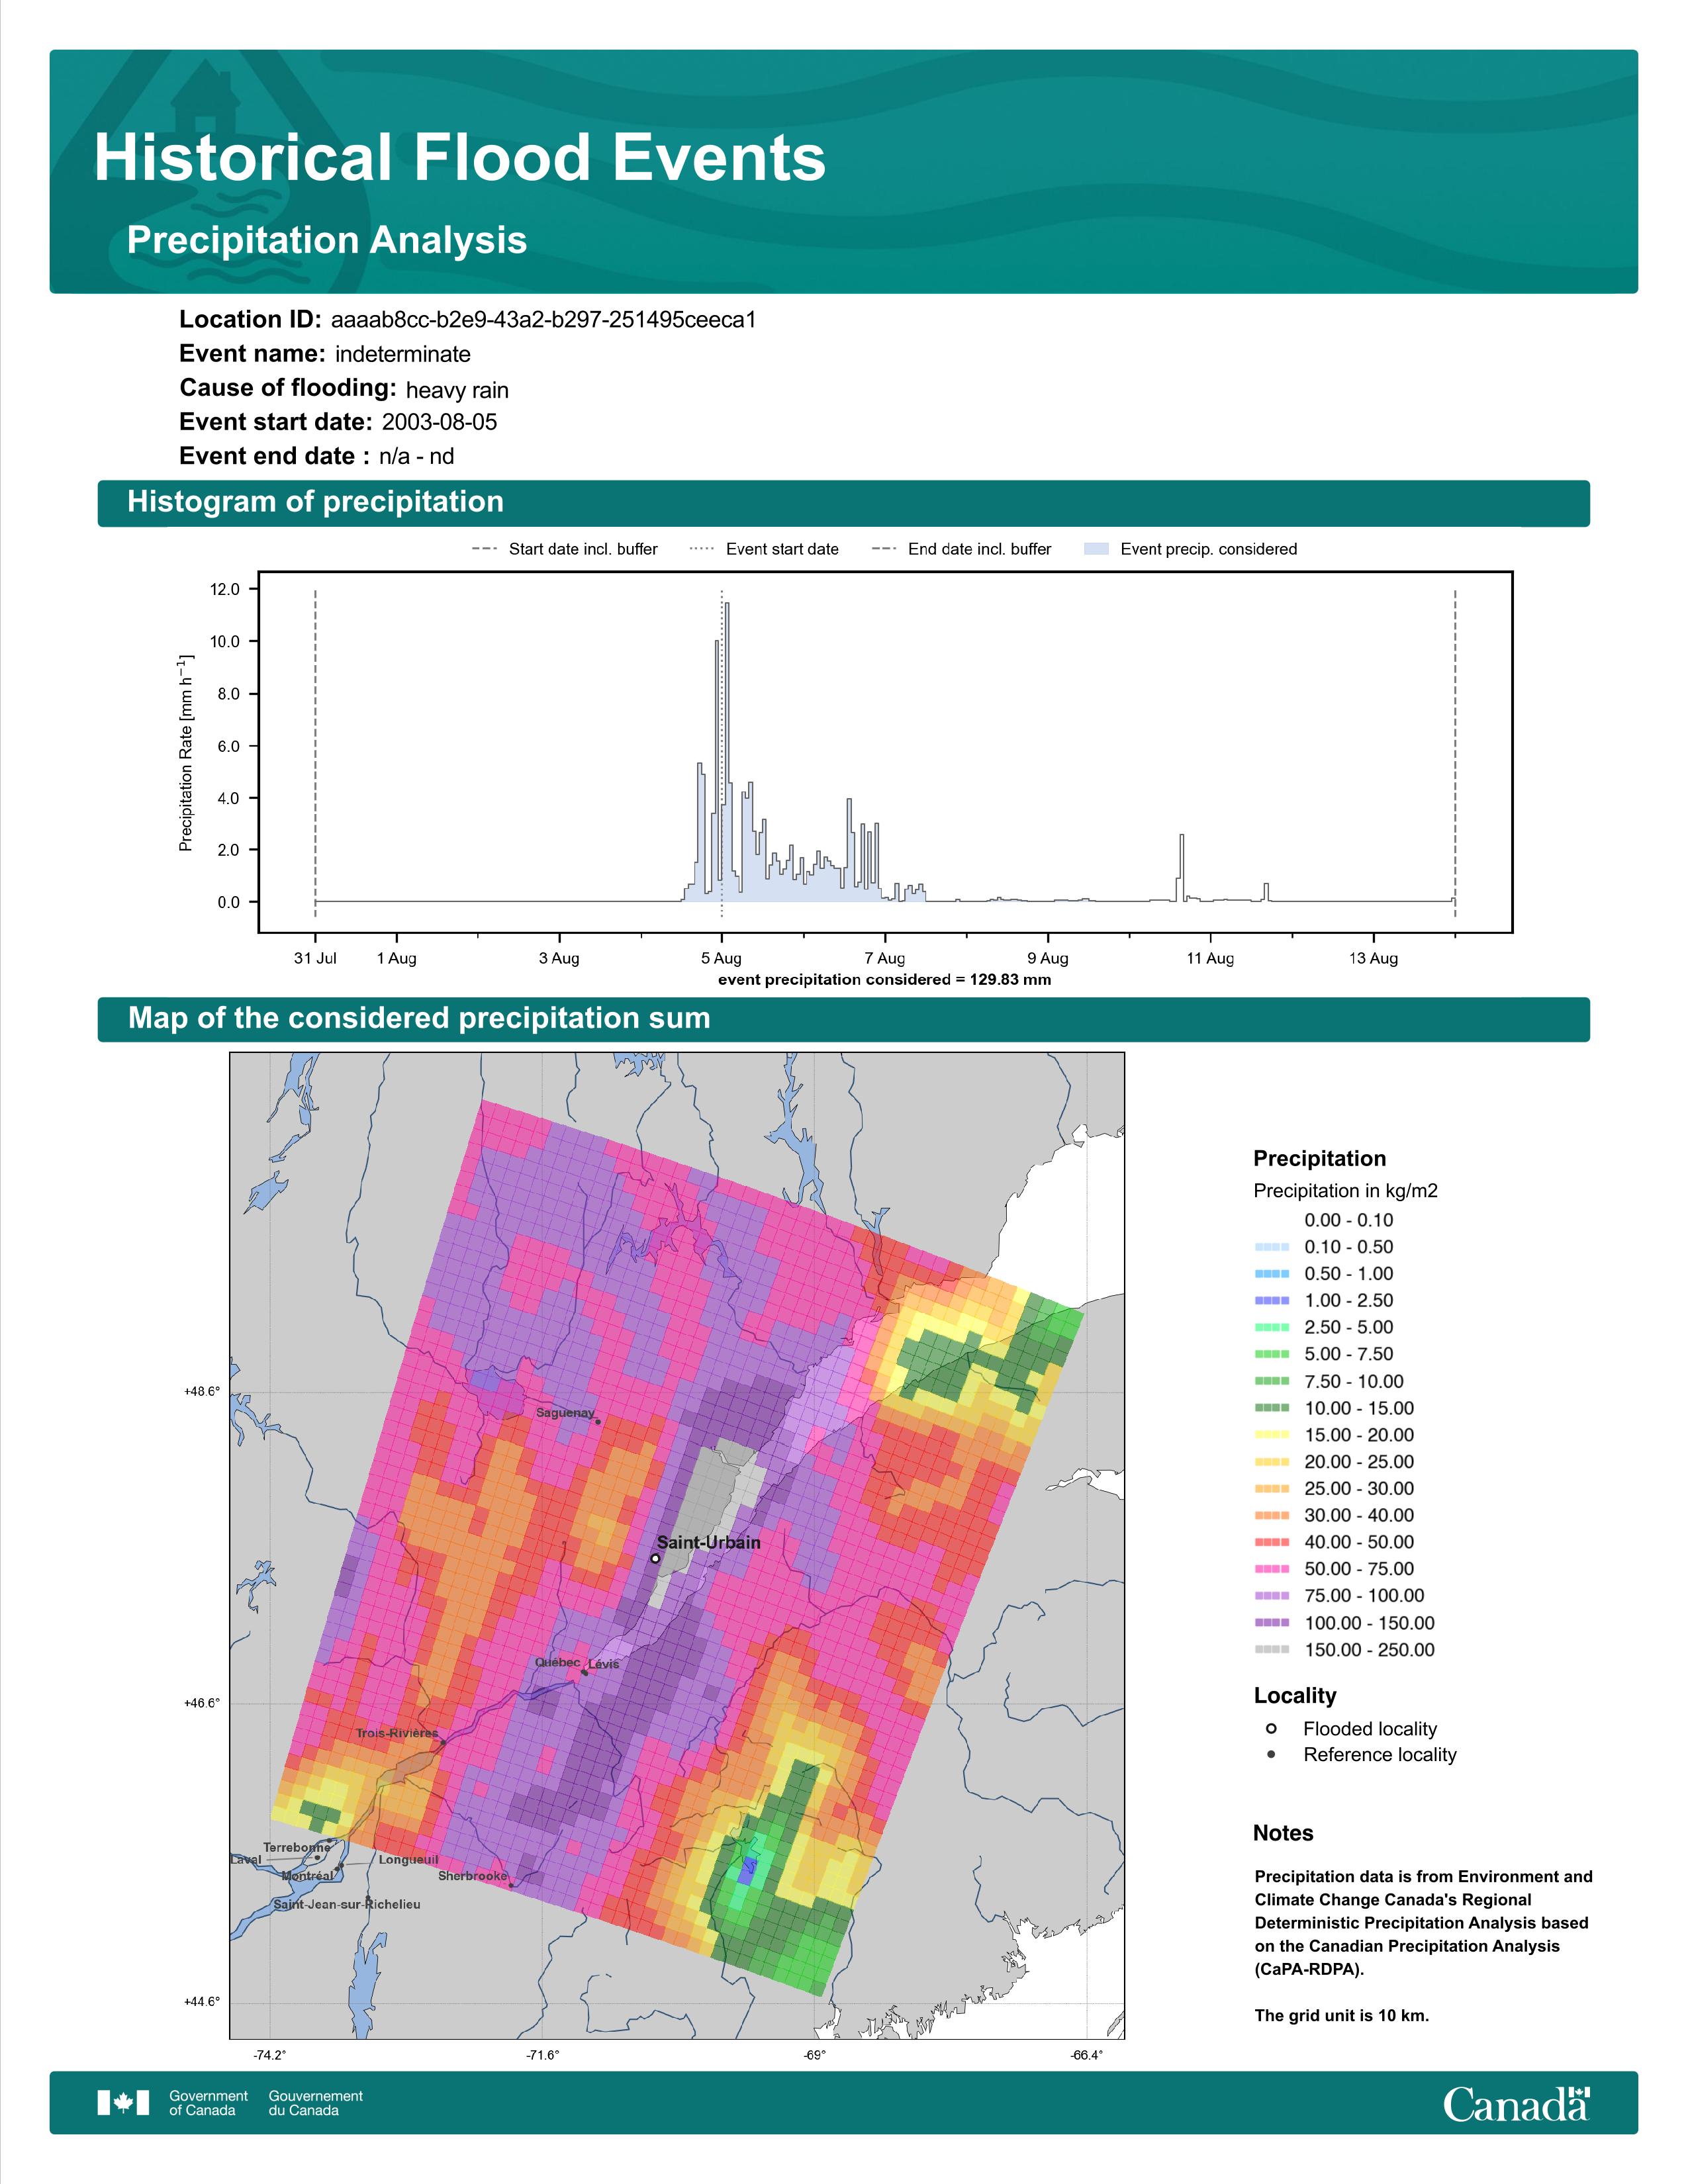Click the Flooded locality legend circle
Screen dimensions: 1688x2184
1271,1728
